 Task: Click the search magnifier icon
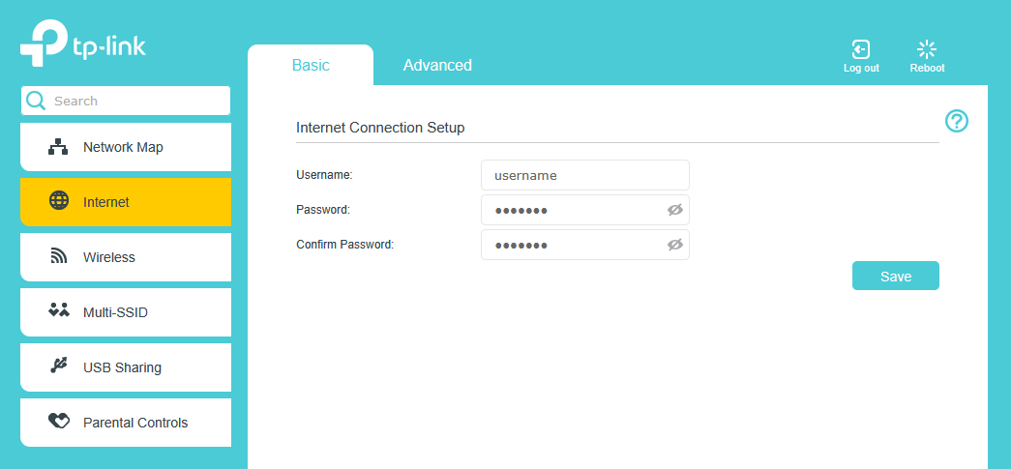click(x=36, y=101)
